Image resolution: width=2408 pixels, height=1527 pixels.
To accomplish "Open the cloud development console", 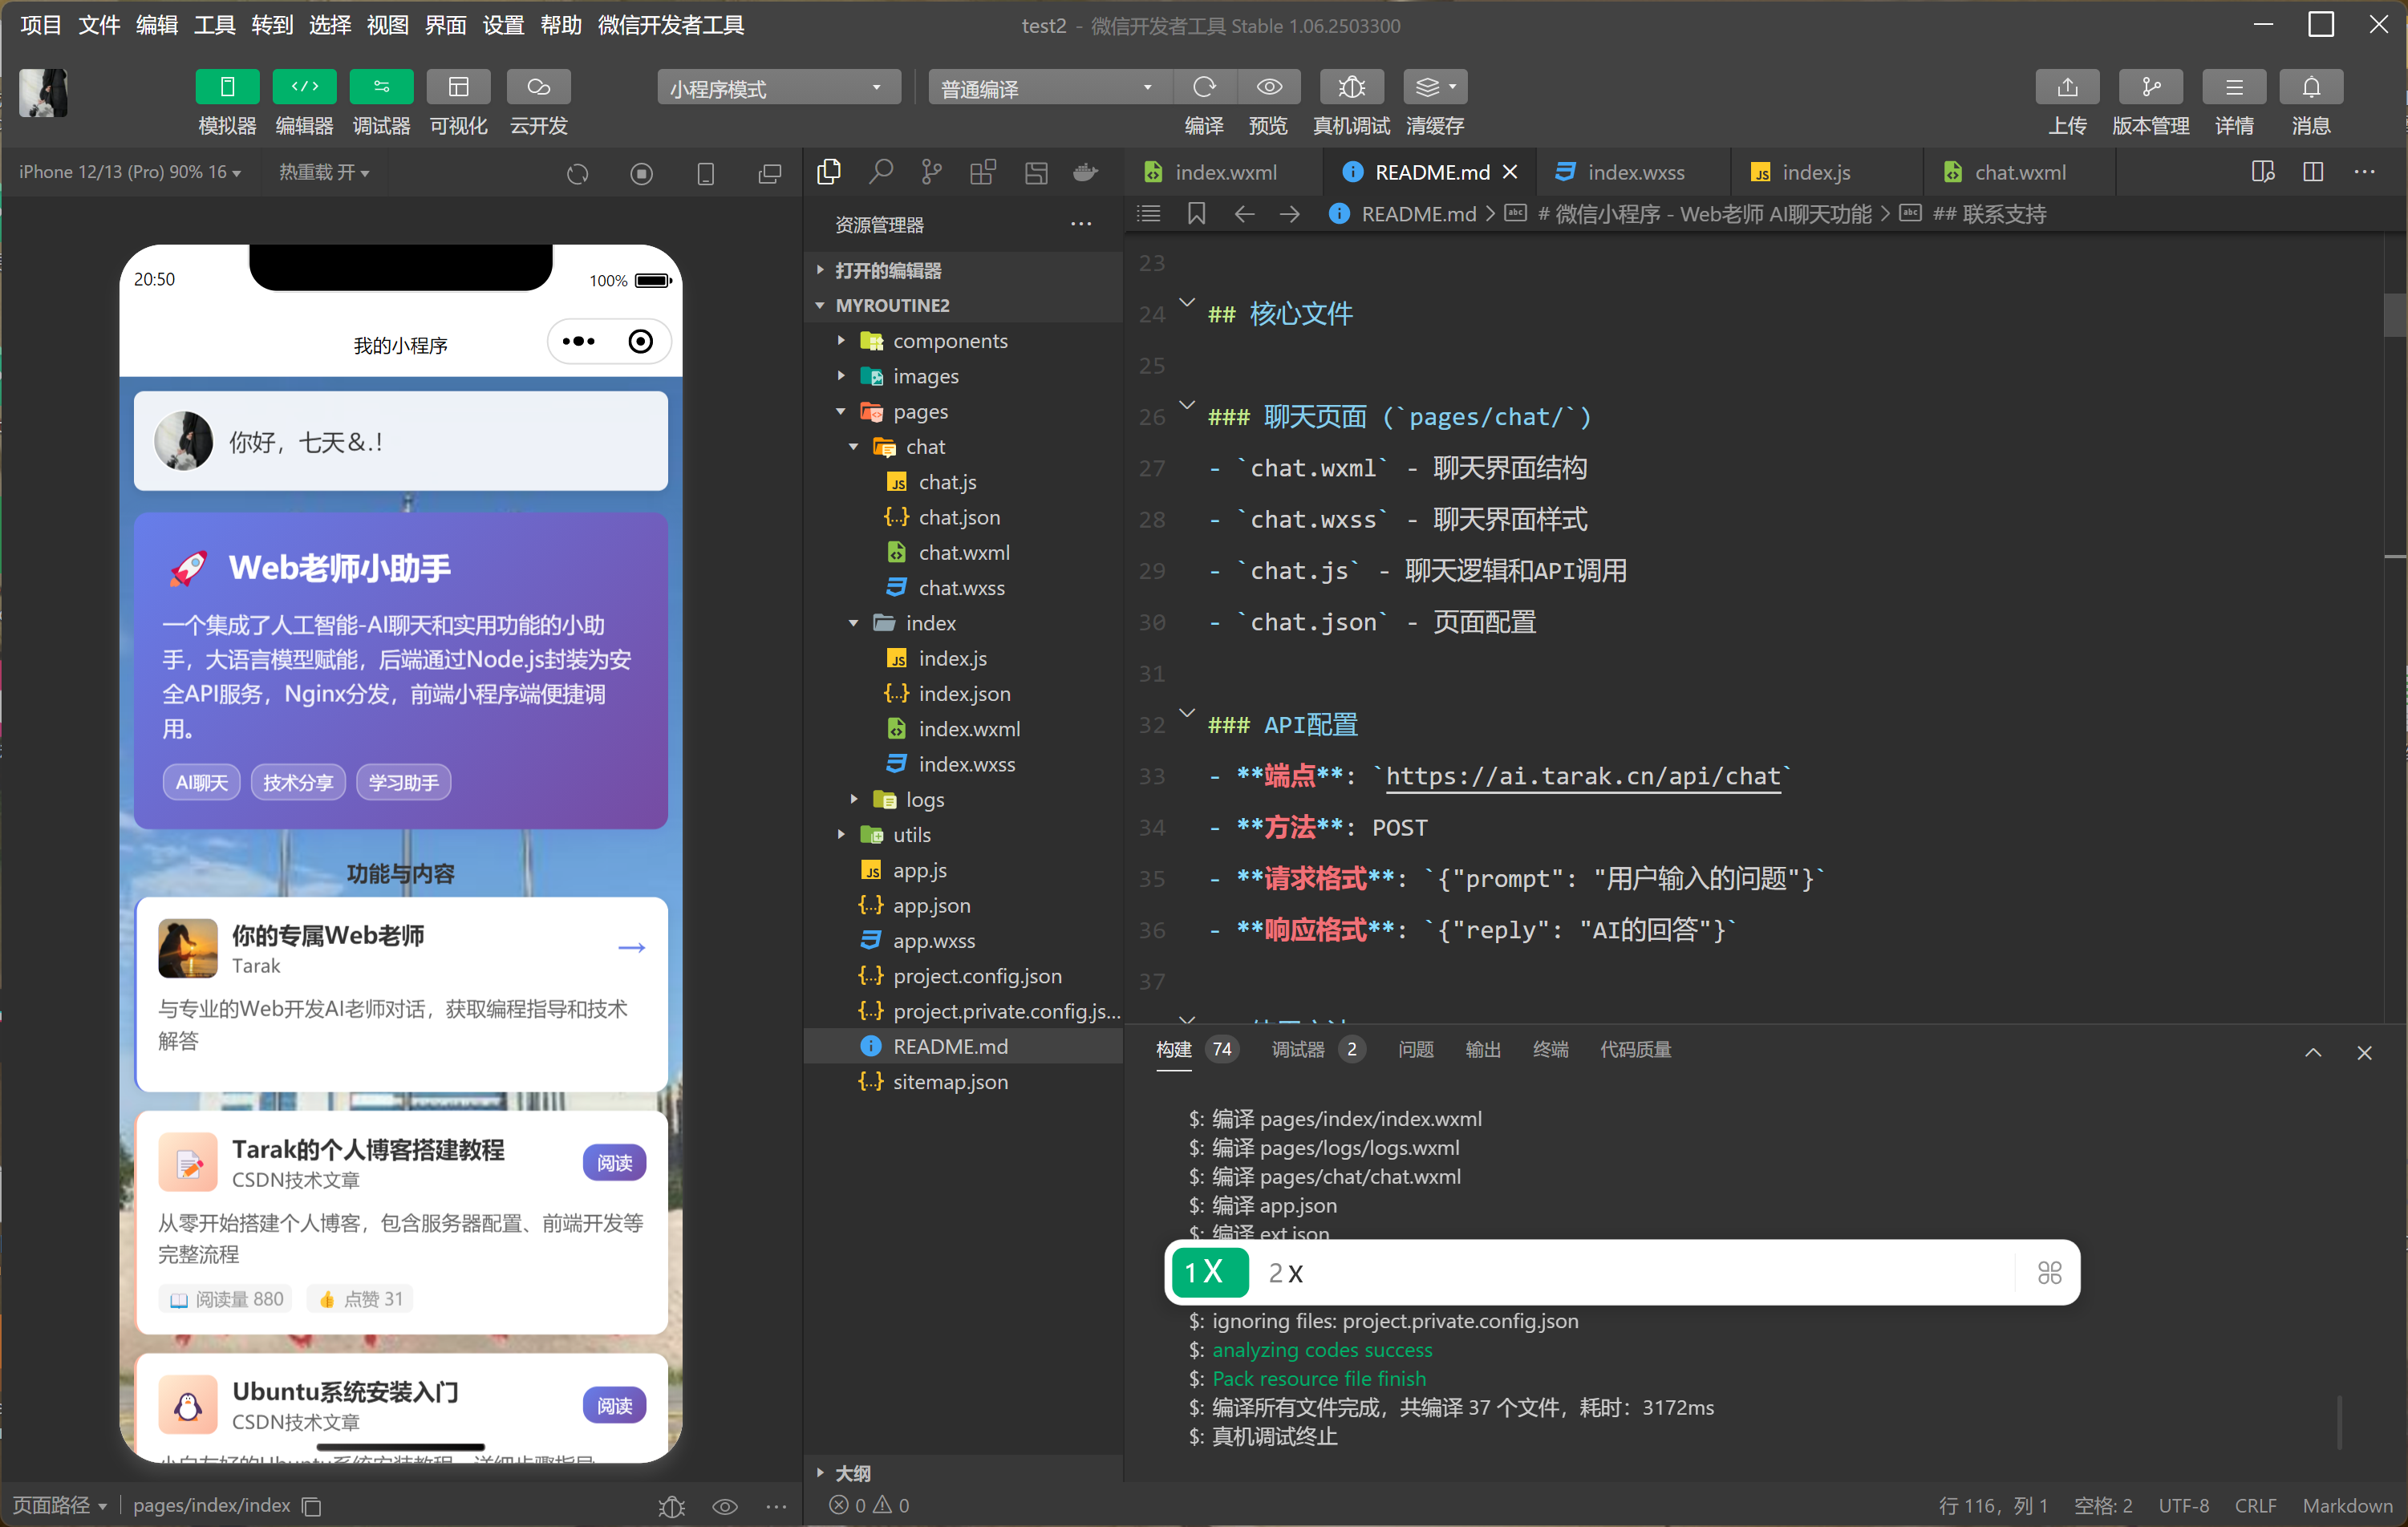I will pyautogui.click(x=538, y=87).
